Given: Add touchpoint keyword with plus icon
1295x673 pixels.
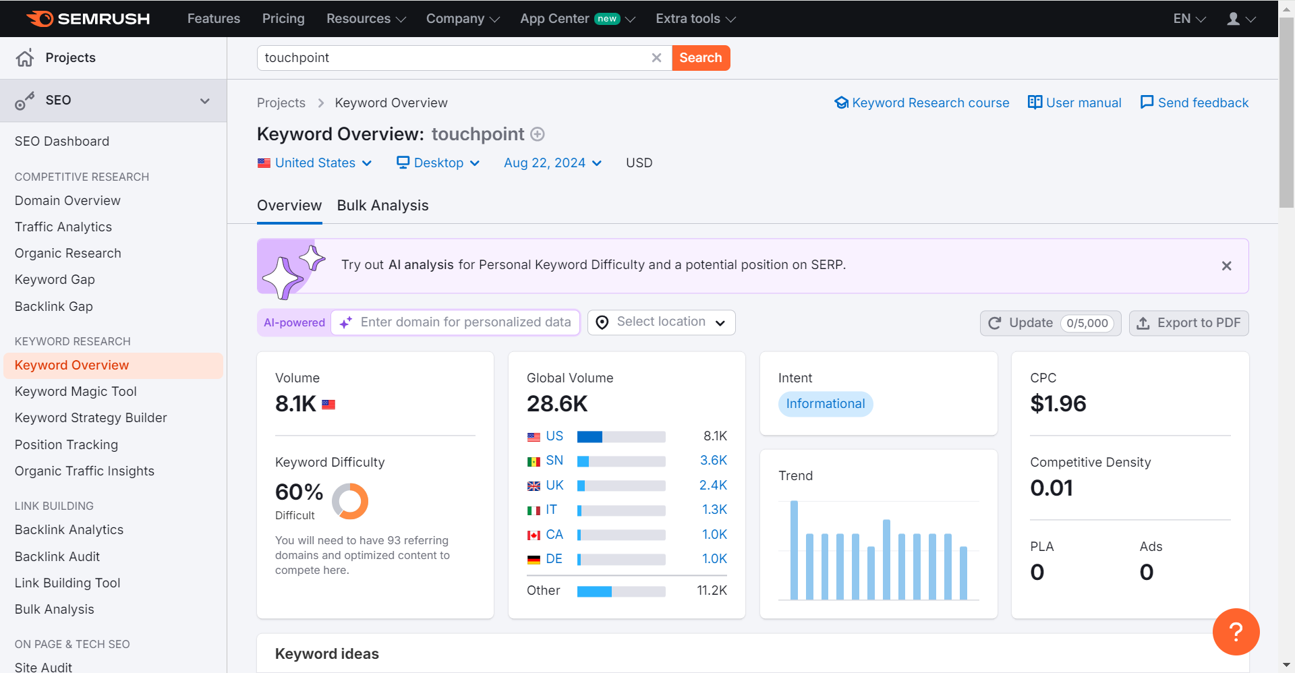Looking at the screenshot, I should [538, 134].
